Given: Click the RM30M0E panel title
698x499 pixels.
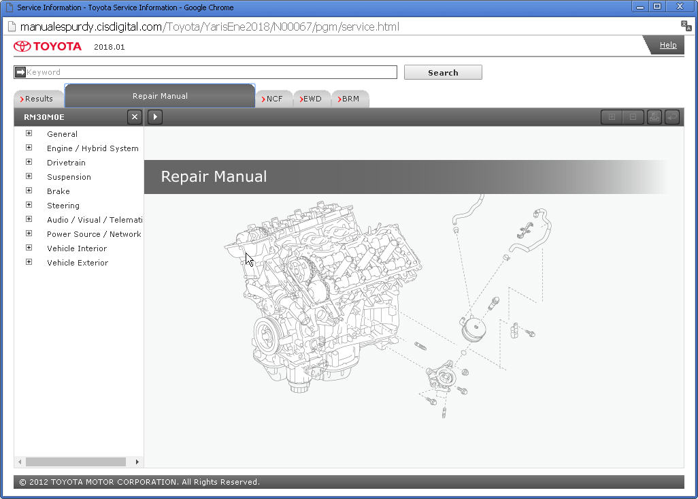Looking at the screenshot, I should [x=44, y=117].
